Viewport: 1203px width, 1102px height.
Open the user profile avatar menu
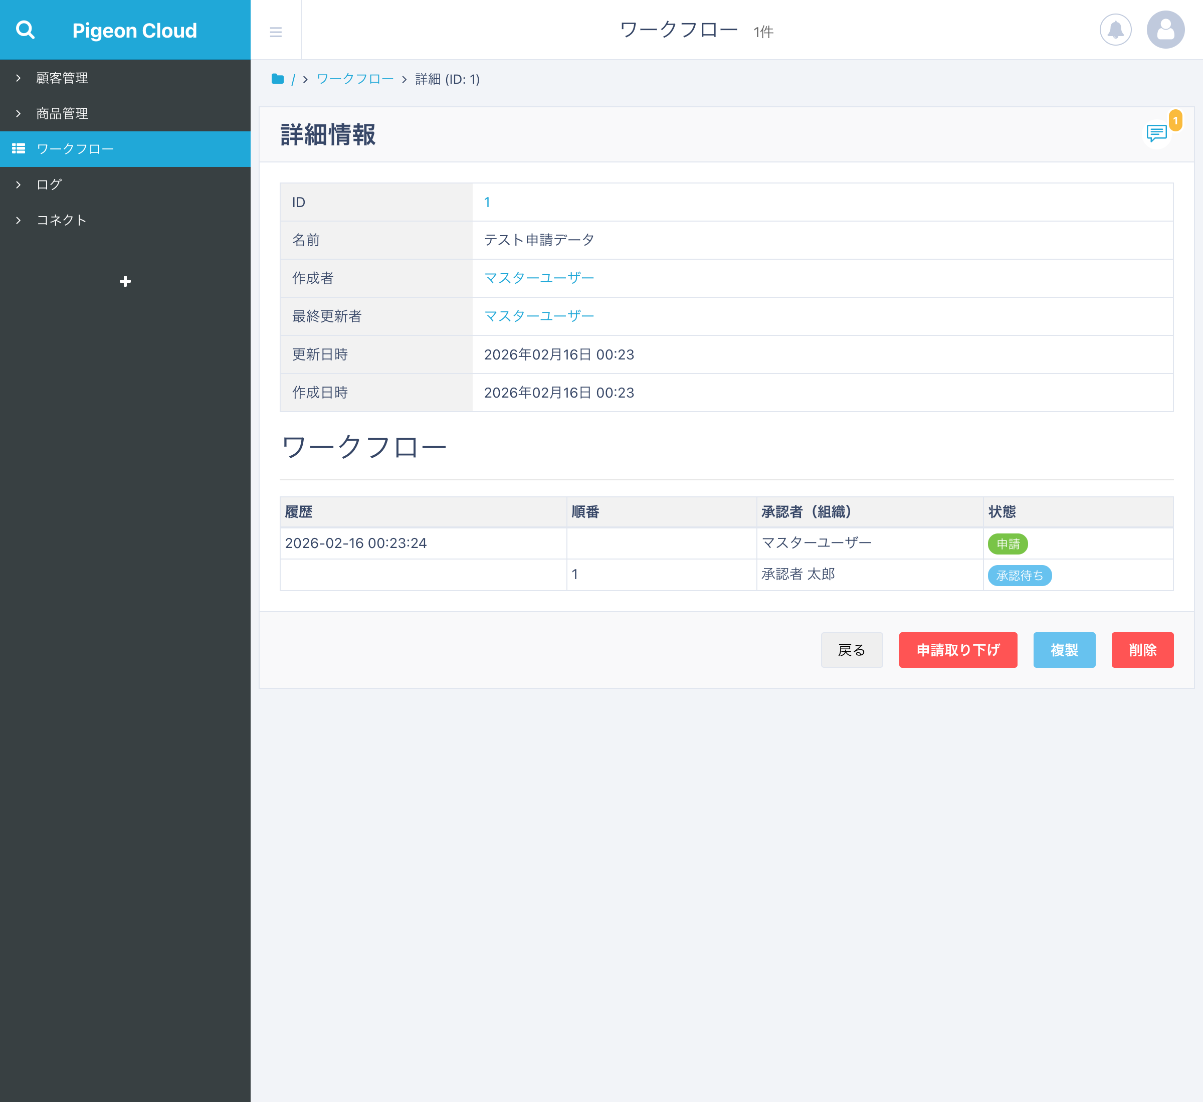[1165, 30]
